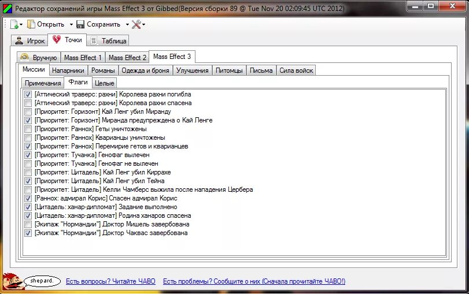Select the Точки tab
Image resolution: width=469 pixels, height=294 pixels.
pyautogui.click(x=67, y=40)
